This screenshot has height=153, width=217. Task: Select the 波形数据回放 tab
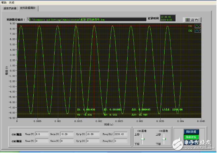[x=28, y=8]
